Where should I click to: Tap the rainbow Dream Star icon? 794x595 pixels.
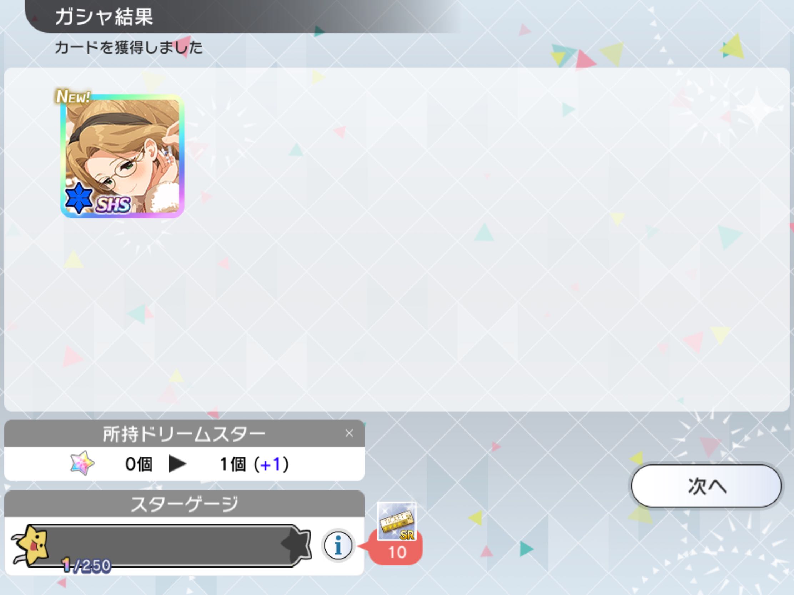point(82,463)
